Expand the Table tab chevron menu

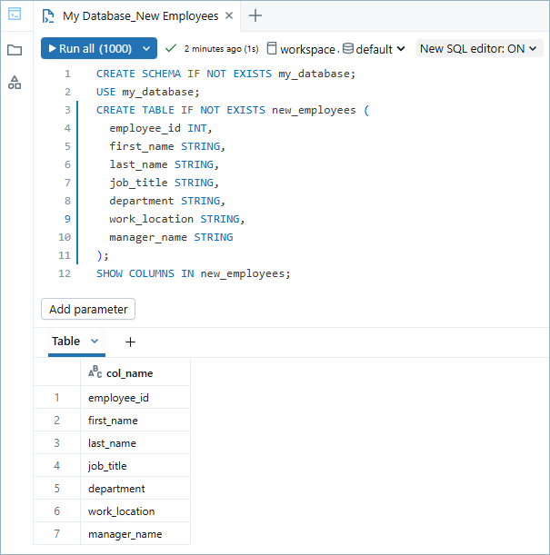95,342
